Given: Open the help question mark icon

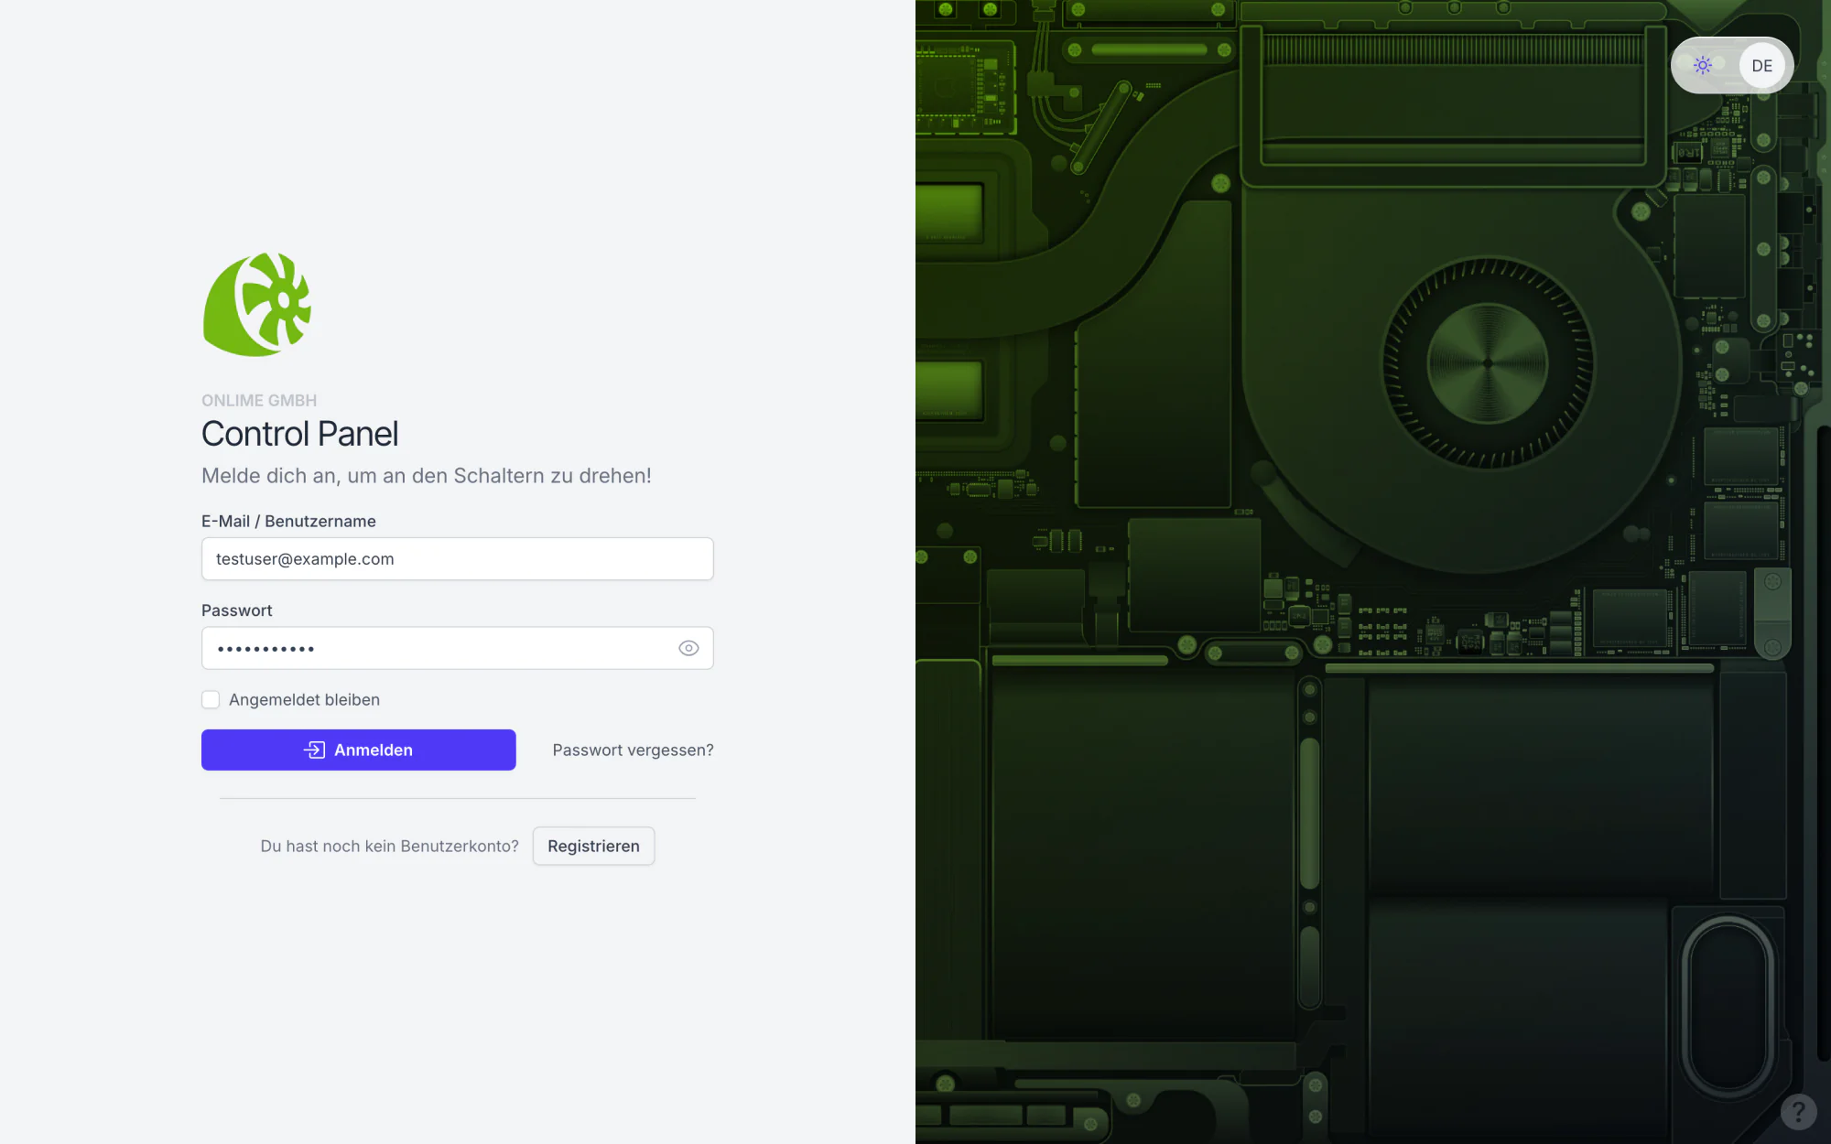Looking at the screenshot, I should [x=1798, y=1112].
